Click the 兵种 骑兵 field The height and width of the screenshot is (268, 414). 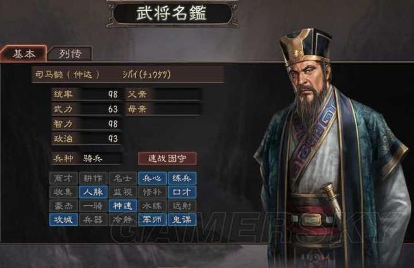pos(87,159)
